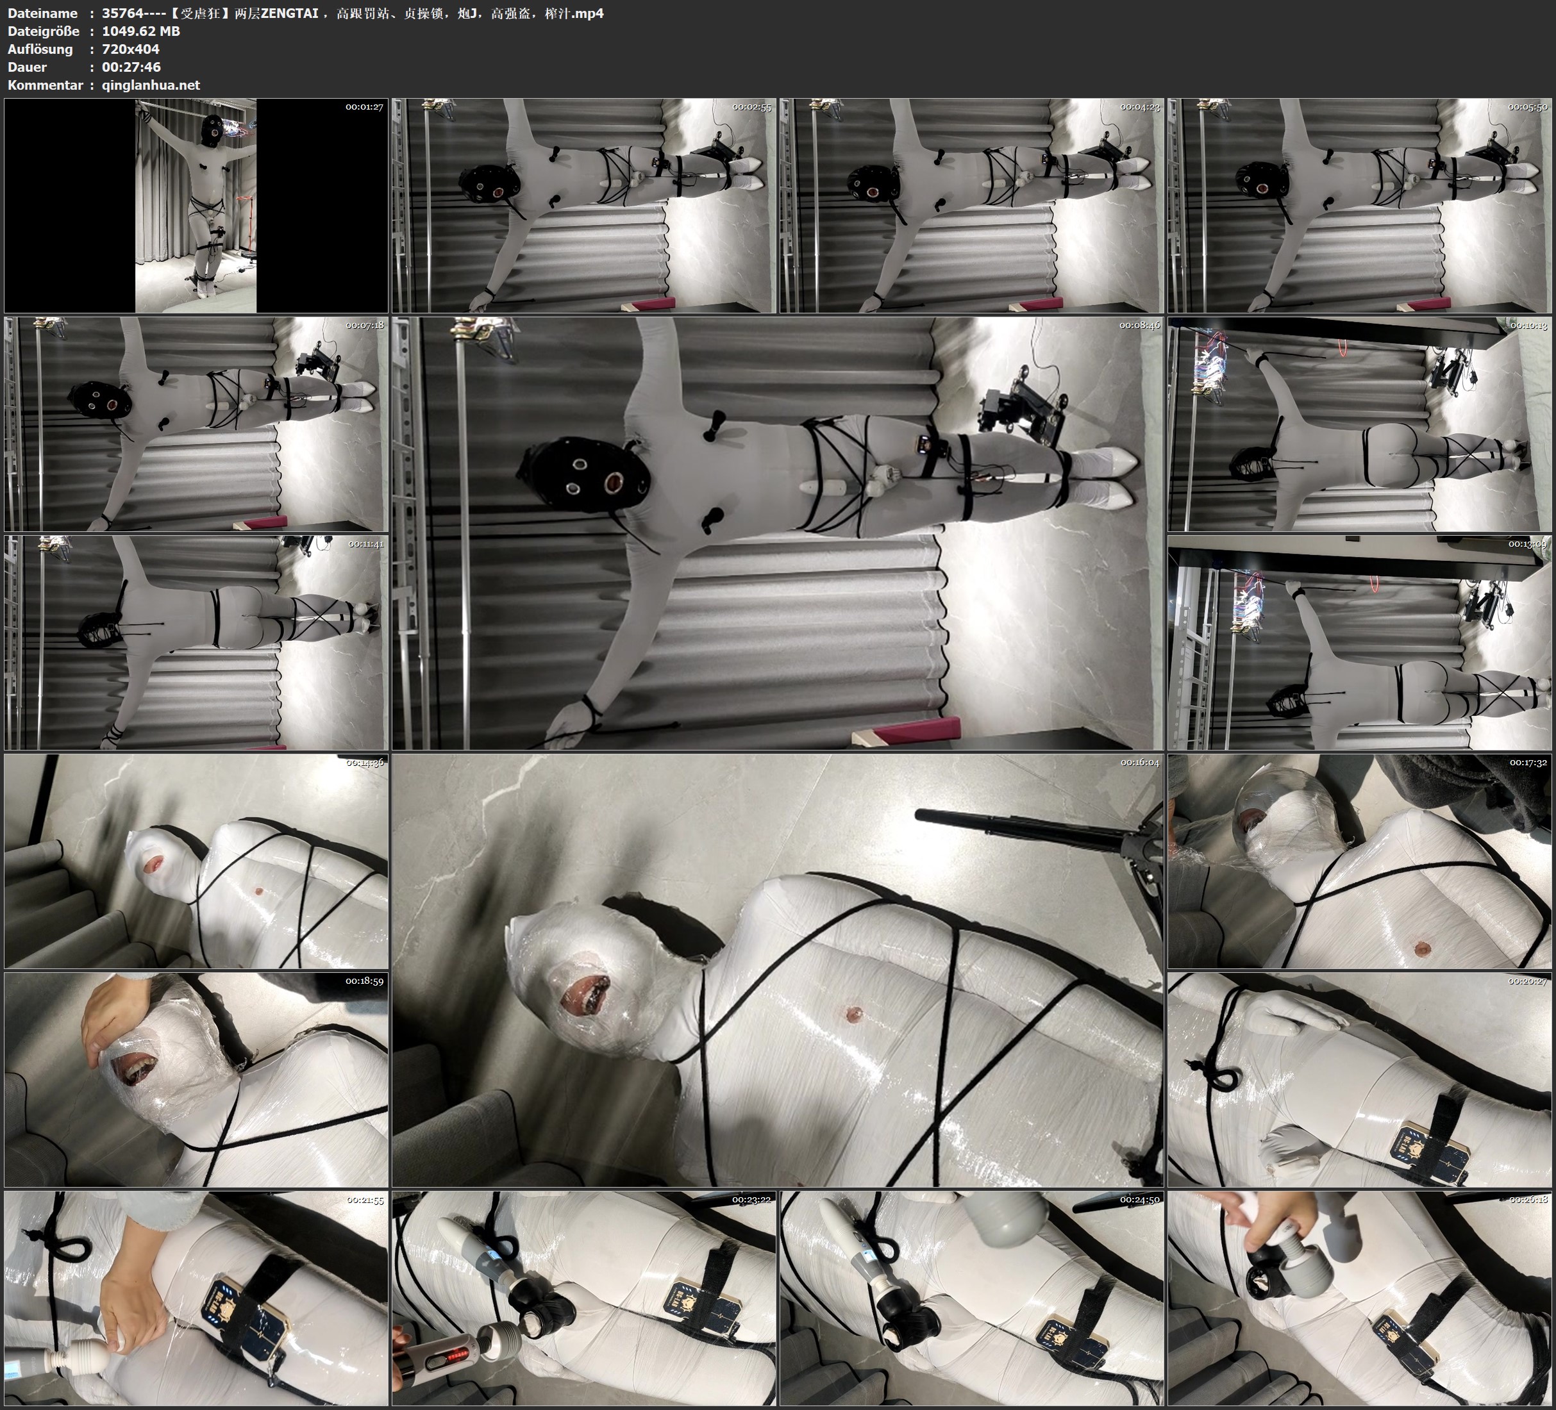Select the thumbnail at 00:20:27
This screenshot has width=1556, height=1410.
click(x=1360, y=1080)
